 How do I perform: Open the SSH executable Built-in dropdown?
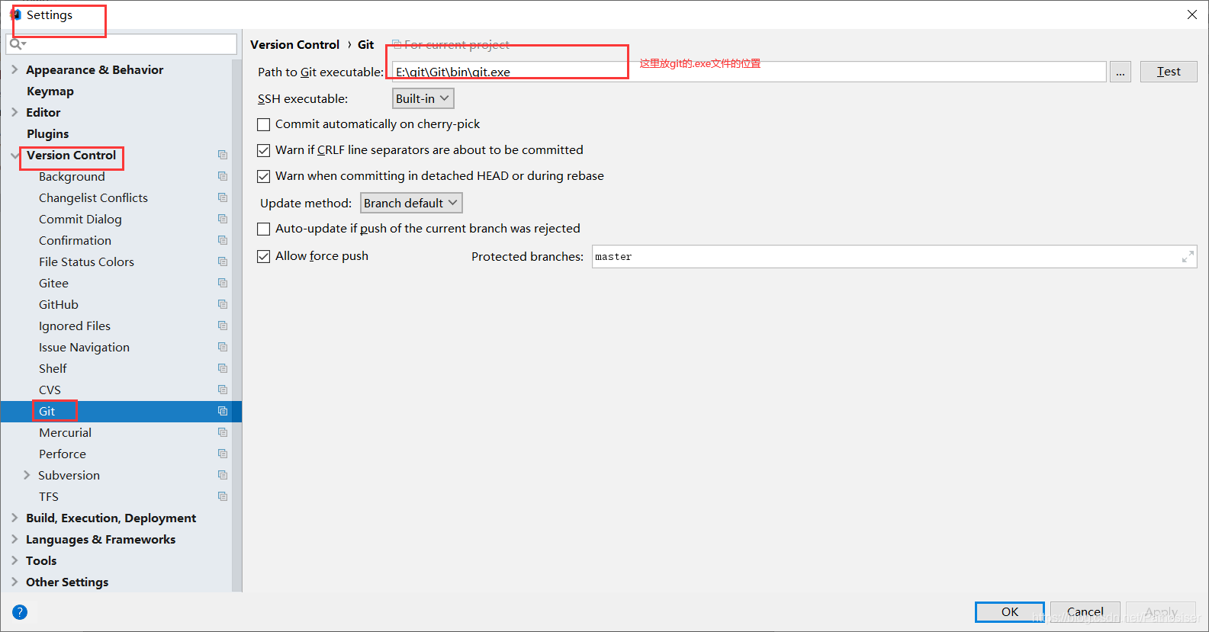423,98
